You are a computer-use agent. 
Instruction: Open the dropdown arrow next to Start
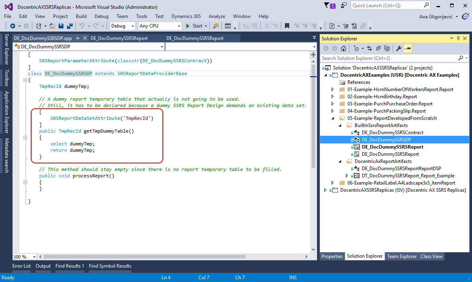tap(206, 26)
